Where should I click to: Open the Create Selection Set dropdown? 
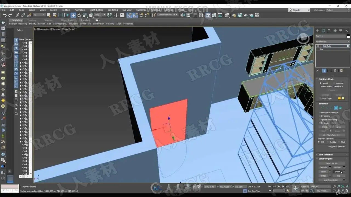pyautogui.click(x=167, y=15)
